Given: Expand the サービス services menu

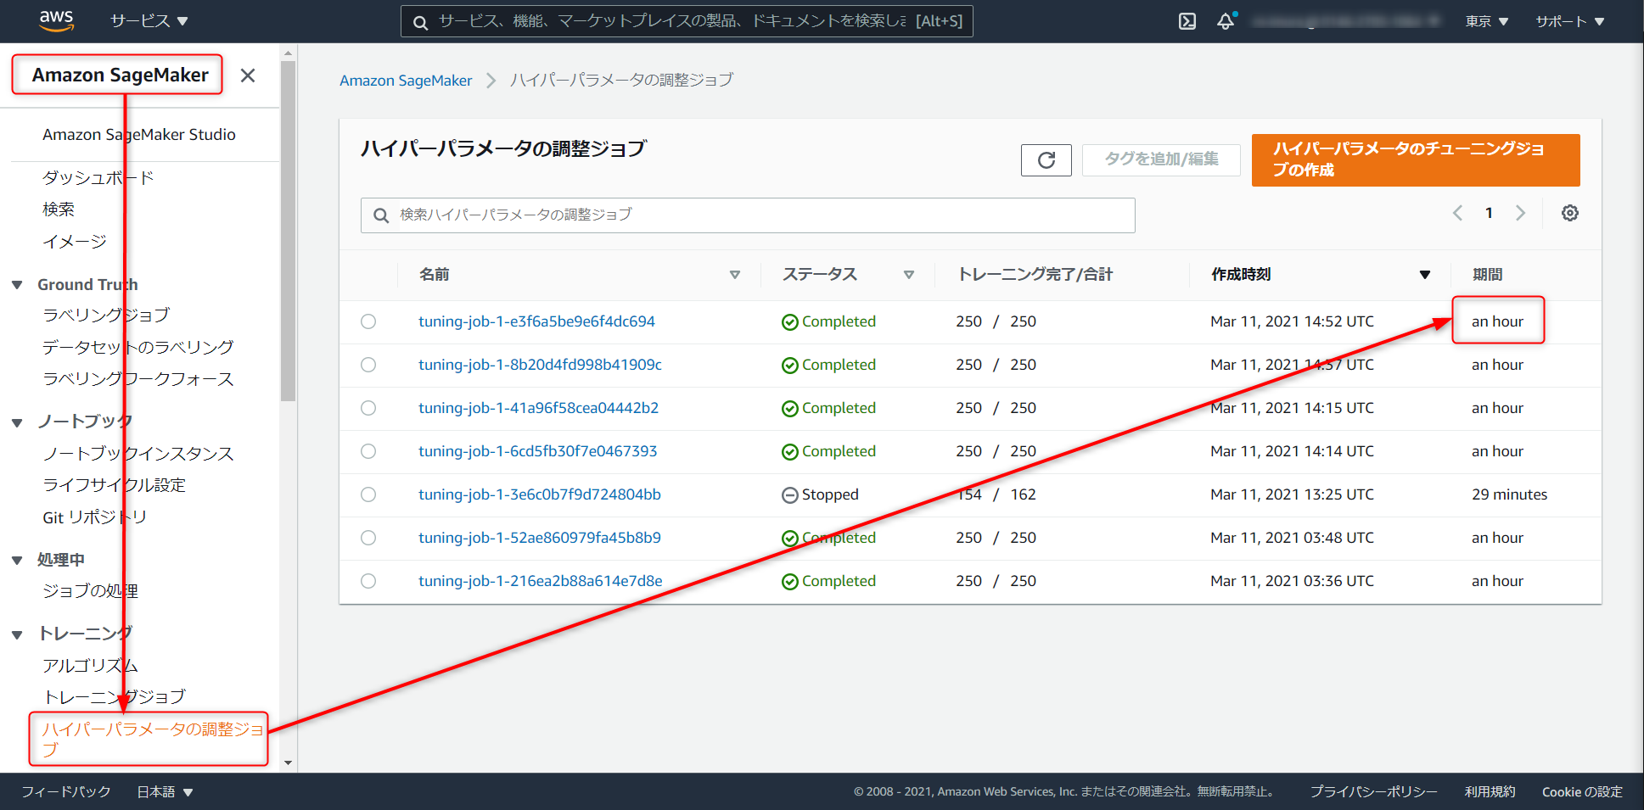Looking at the screenshot, I should coord(149,21).
